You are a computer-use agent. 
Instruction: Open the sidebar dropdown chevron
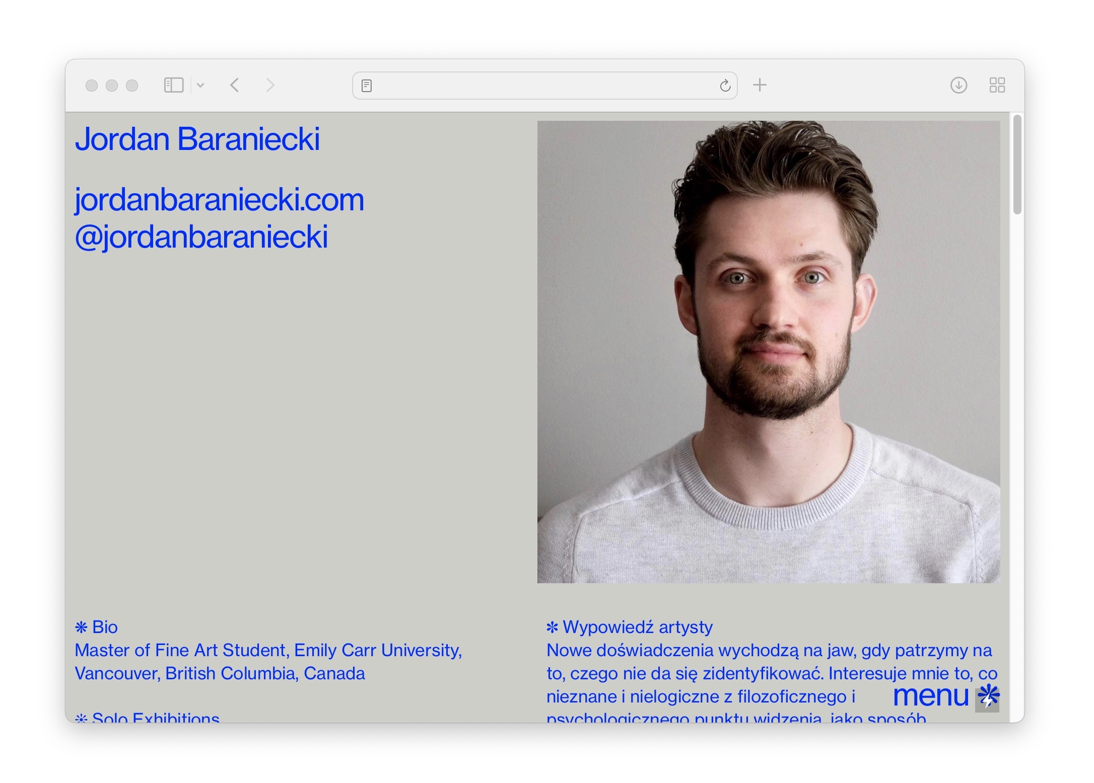point(200,85)
